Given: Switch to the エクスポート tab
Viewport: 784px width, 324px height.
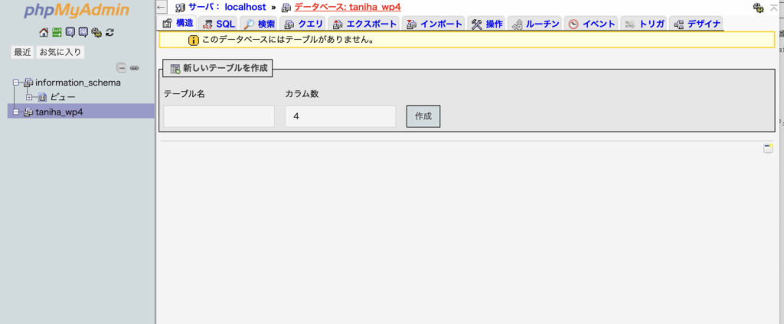Looking at the screenshot, I should click(364, 24).
